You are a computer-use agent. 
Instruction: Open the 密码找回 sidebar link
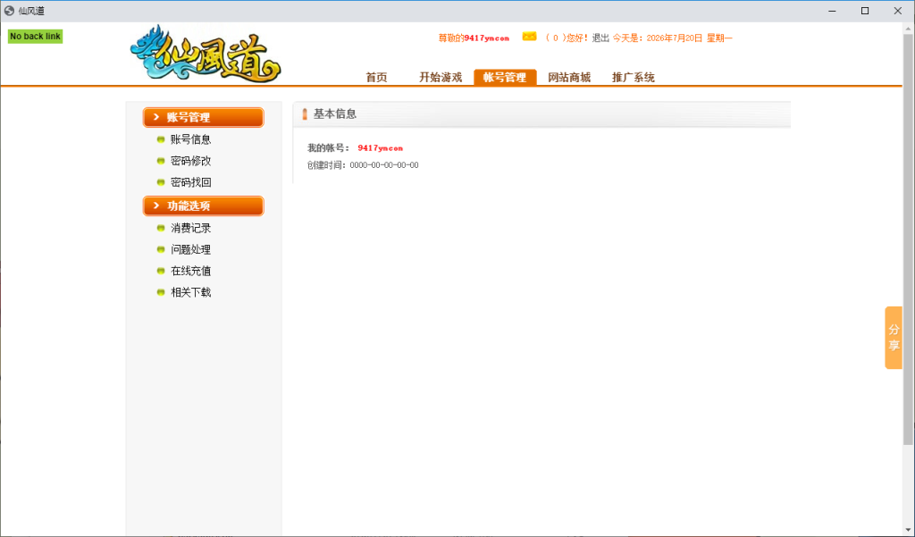(191, 182)
